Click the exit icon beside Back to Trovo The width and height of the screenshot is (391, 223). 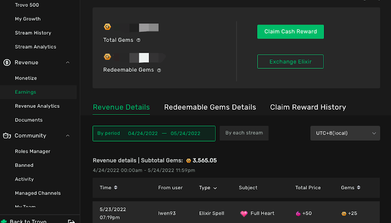[71, 221]
